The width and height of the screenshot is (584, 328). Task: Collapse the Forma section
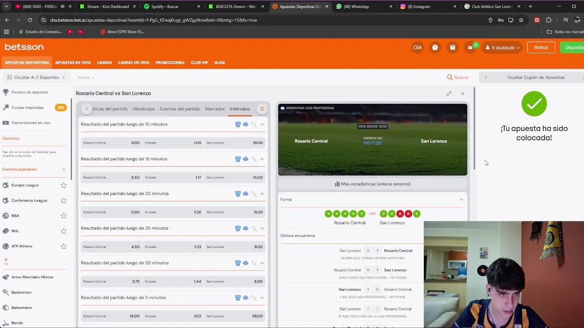point(461,200)
